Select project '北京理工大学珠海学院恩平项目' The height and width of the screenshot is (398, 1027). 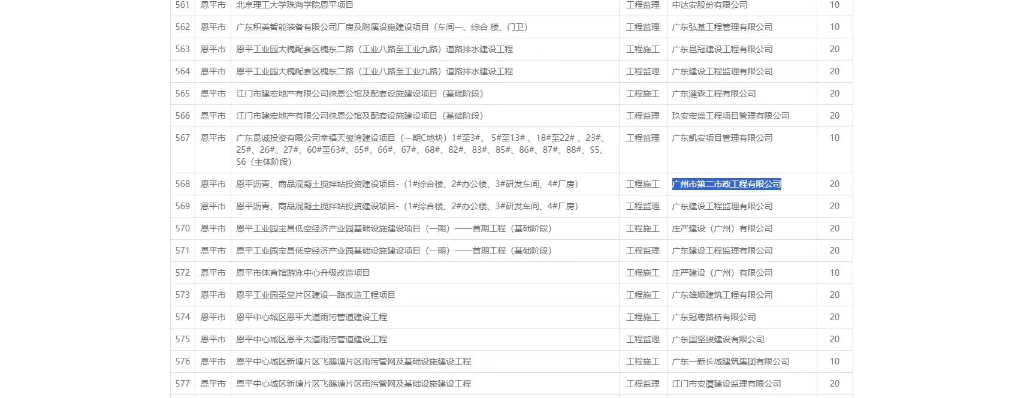tap(295, 5)
